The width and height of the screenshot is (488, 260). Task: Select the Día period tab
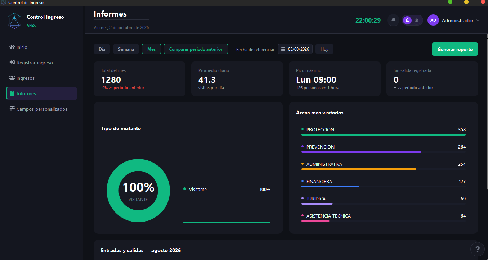tap(102, 49)
